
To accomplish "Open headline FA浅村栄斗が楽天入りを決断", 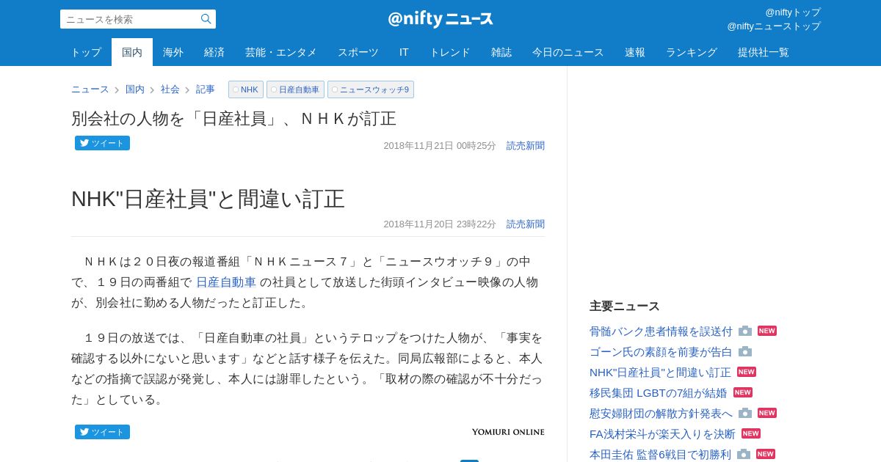I will pos(662,434).
